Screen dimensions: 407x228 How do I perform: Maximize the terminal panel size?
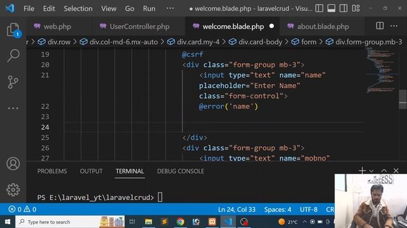click(x=384, y=170)
